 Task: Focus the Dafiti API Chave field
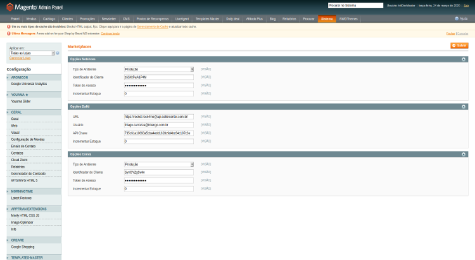pos(159,133)
